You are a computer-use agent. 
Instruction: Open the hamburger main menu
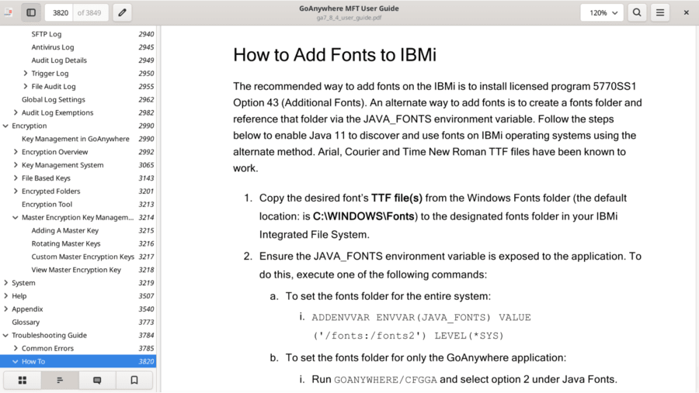click(x=660, y=12)
